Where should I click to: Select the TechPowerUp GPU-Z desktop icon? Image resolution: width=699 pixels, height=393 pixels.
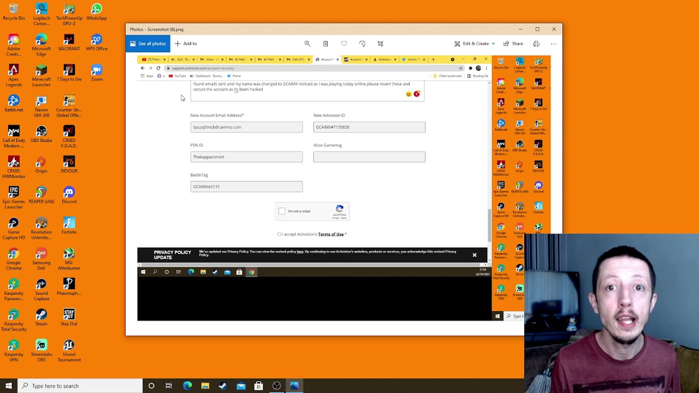pyautogui.click(x=69, y=15)
